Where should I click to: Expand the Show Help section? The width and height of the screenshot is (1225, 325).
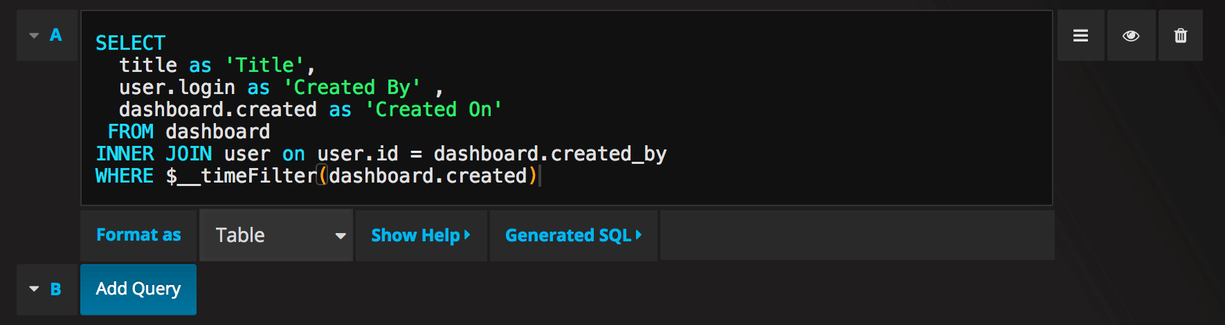tap(421, 235)
